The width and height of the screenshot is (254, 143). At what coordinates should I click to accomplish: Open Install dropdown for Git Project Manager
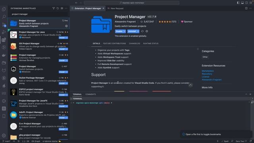[x=67, y=49]
